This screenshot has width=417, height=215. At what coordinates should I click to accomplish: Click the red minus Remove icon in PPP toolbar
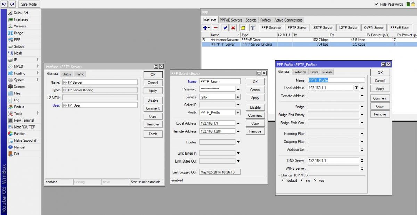point(215,28)
